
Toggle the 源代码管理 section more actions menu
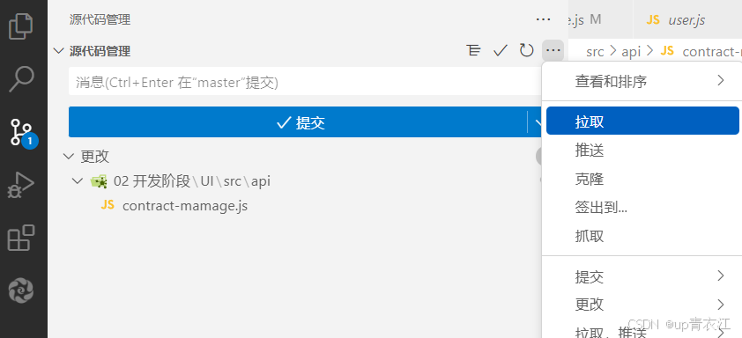[553, 50]
